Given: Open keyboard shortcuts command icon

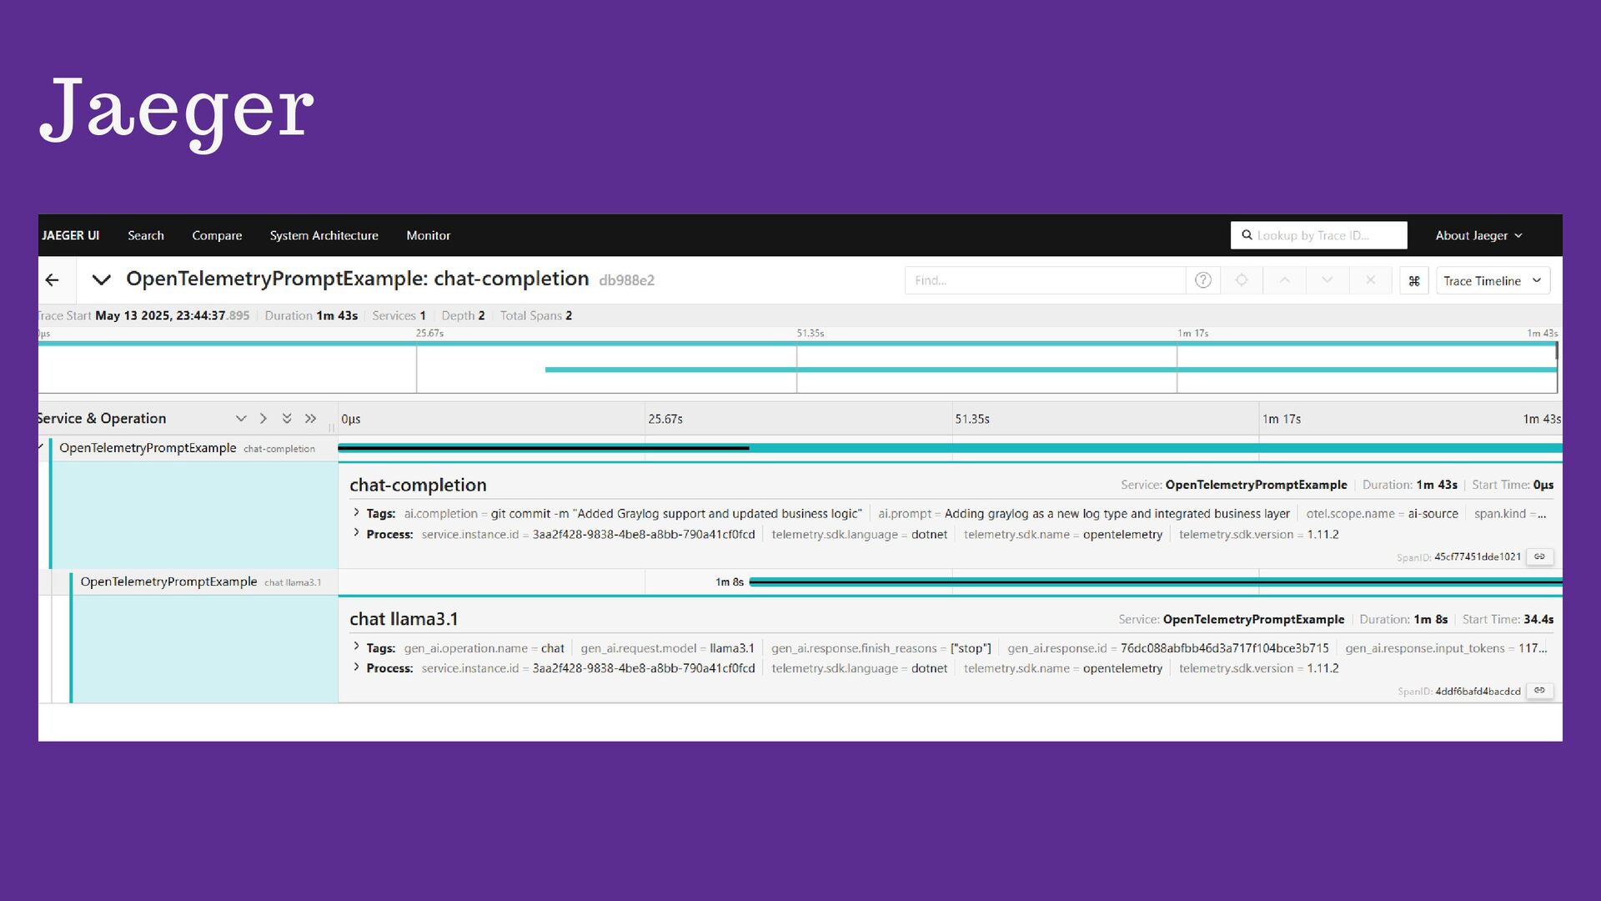Looking at the screenshot, I should click(x=1414, y=281).
